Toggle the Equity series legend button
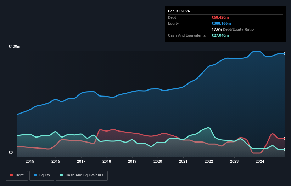This screenshot has width=291, height=186. (42, 175)
